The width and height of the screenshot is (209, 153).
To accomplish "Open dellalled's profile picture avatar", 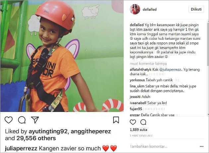I will point(135,9).
